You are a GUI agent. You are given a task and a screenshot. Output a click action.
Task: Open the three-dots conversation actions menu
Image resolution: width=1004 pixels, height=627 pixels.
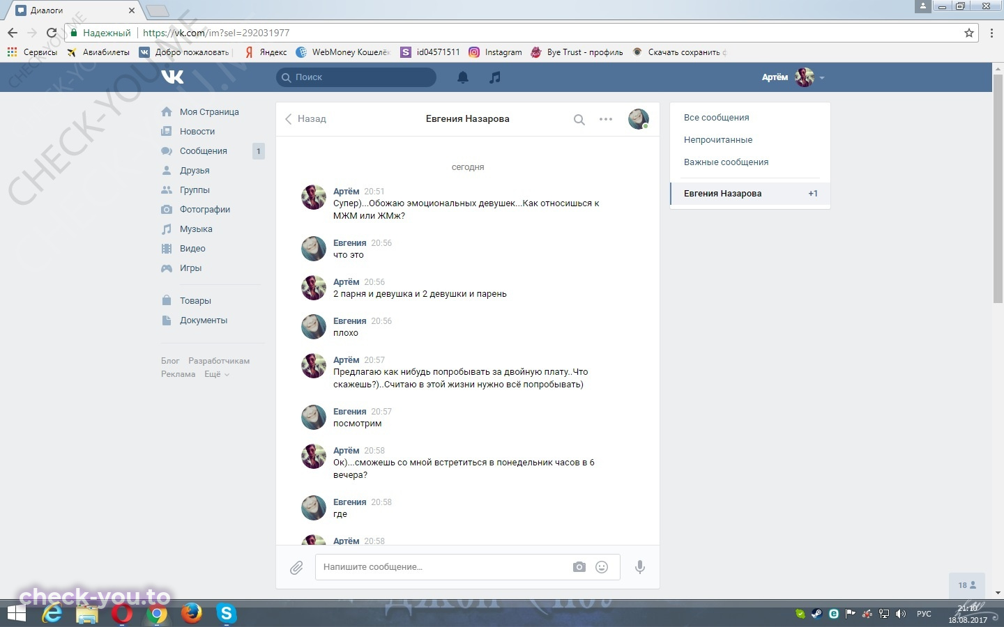[606, 119]
